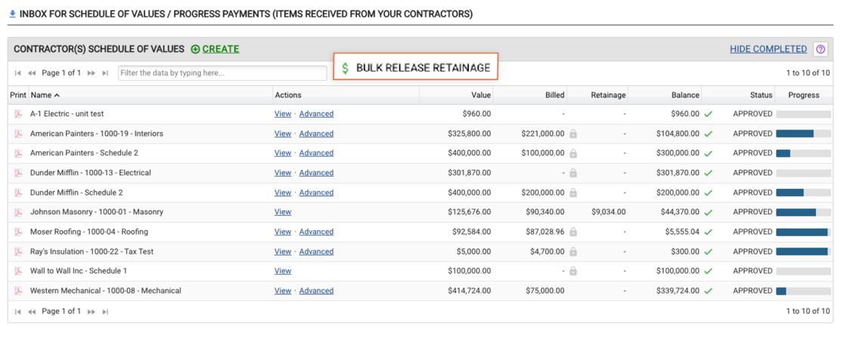Click the Hide Completed link
This screenshot has height=345, width=847.
[x=768, y=49]
